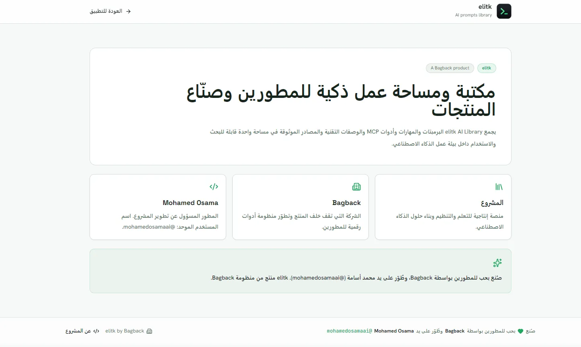Select the green elitk badge
The image size is (581, 347).
point(487,68)
